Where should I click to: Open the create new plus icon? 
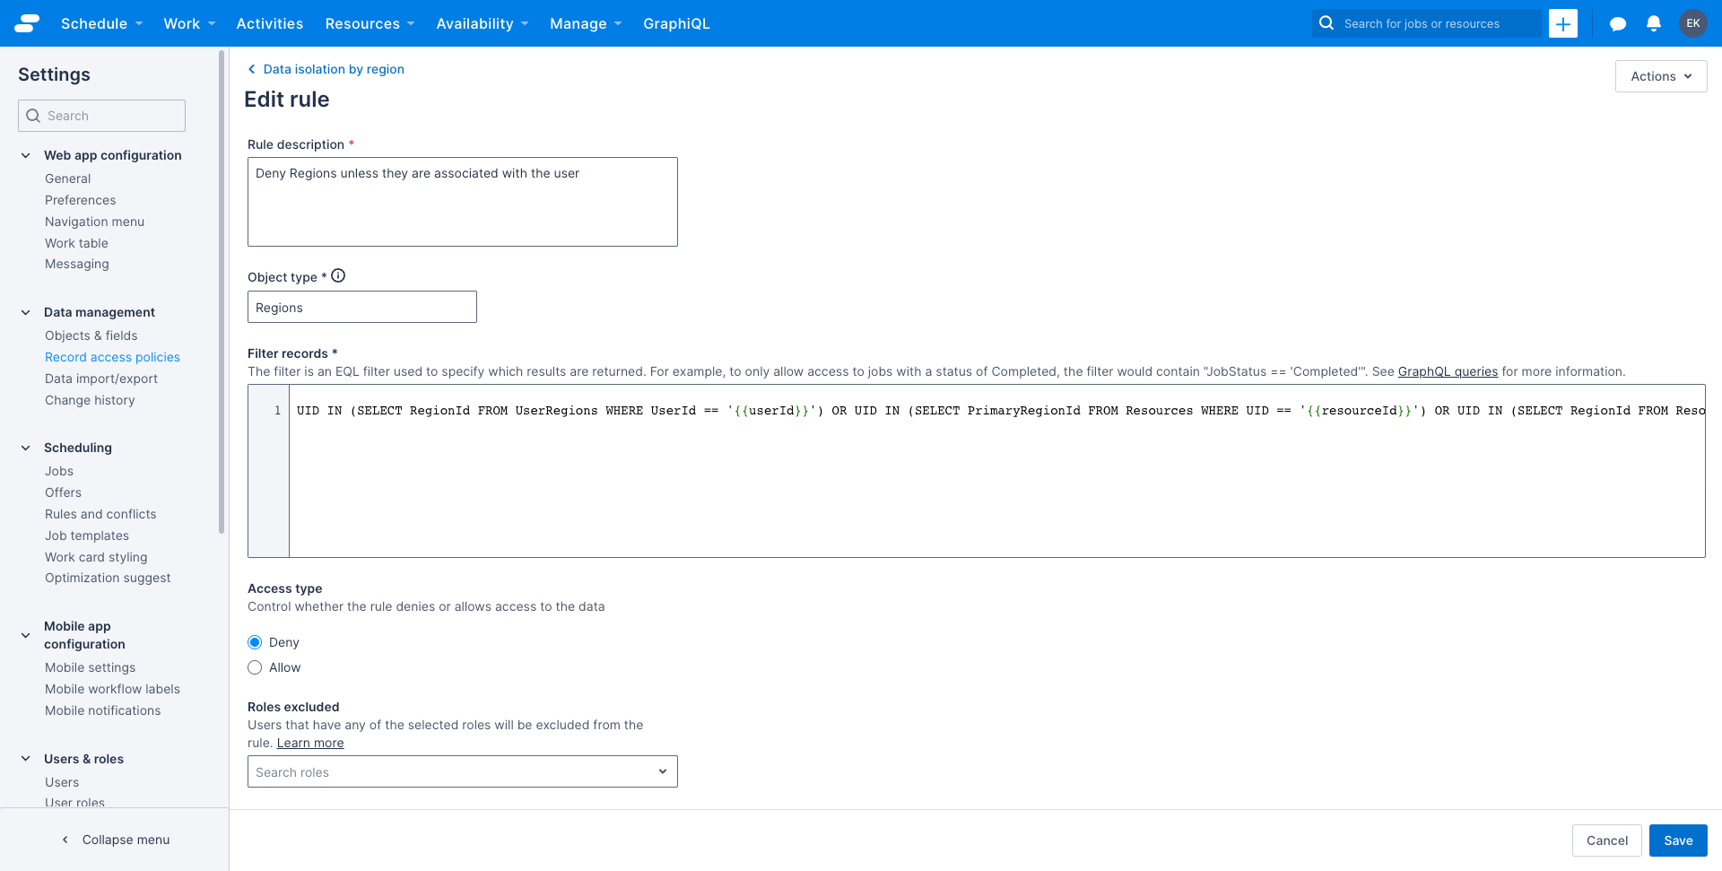click(1563, 23)
